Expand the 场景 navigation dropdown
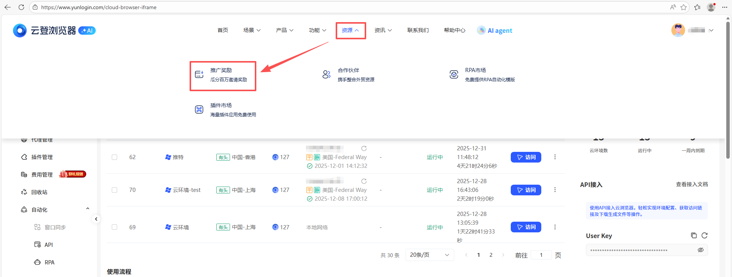 point(252,30)
